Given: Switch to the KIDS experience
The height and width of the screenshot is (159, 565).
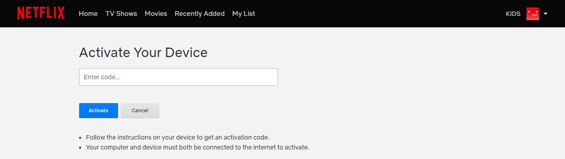Looking at the screenshot, I should pyautogui.click(x=513, y=13).
